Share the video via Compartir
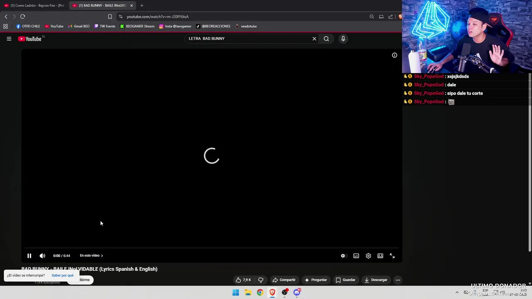The image size is (532, 299). click(284, 280)
